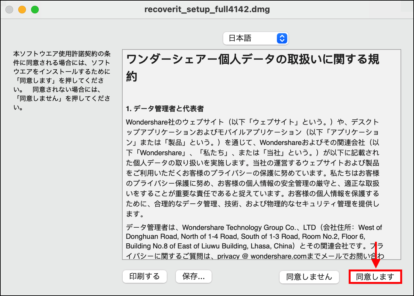Click the instruction text 本ソフトウエア使用許諾契約の条件
Screen dimensions: 414x296
coord(62,80)
